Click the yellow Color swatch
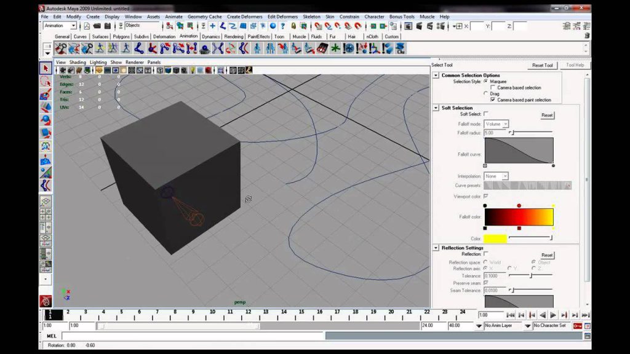Image resolution: width=630 pixels, height=354 pixels. (495, 238)
